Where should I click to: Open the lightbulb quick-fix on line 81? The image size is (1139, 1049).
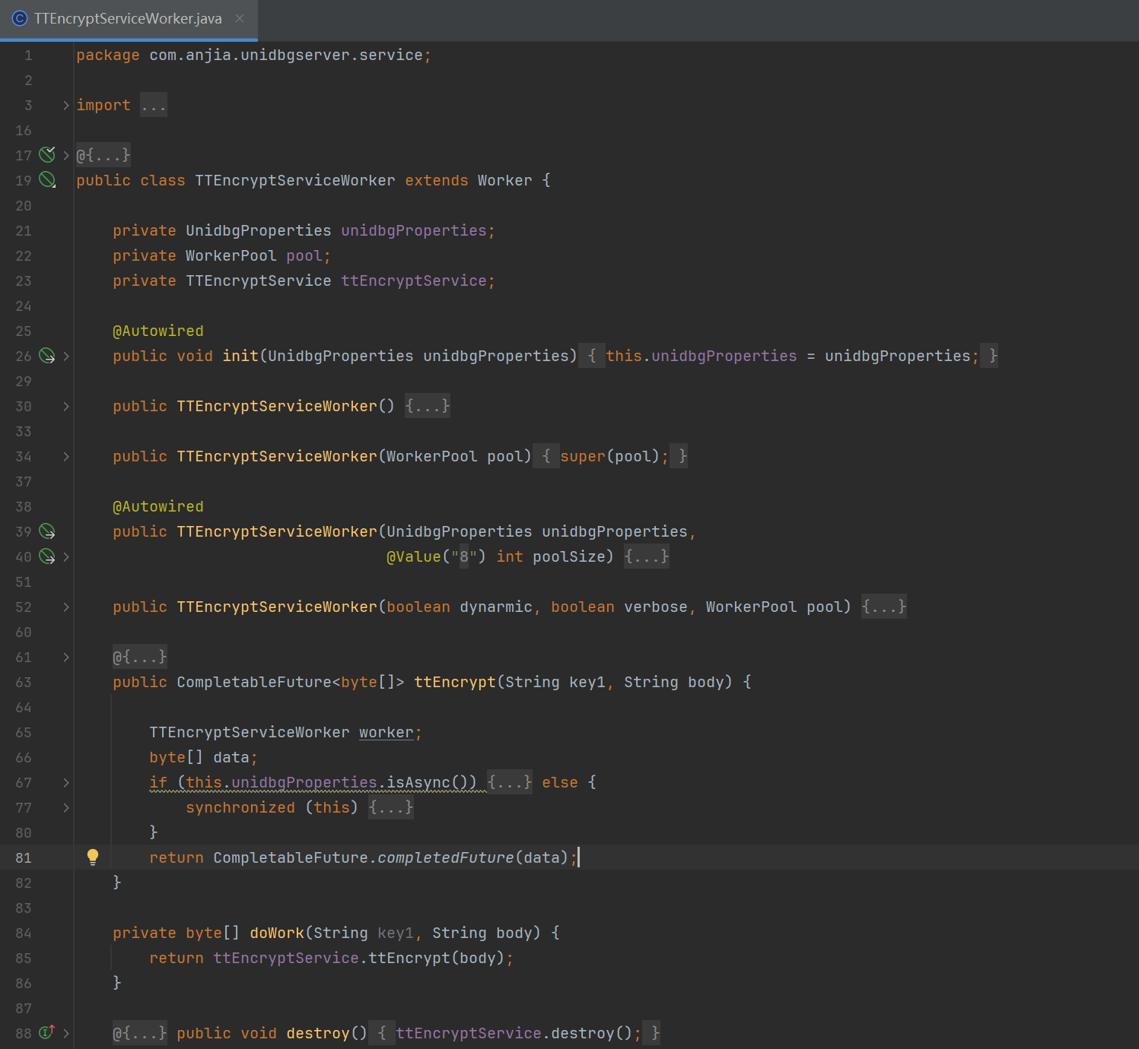(x=93, y=857)
